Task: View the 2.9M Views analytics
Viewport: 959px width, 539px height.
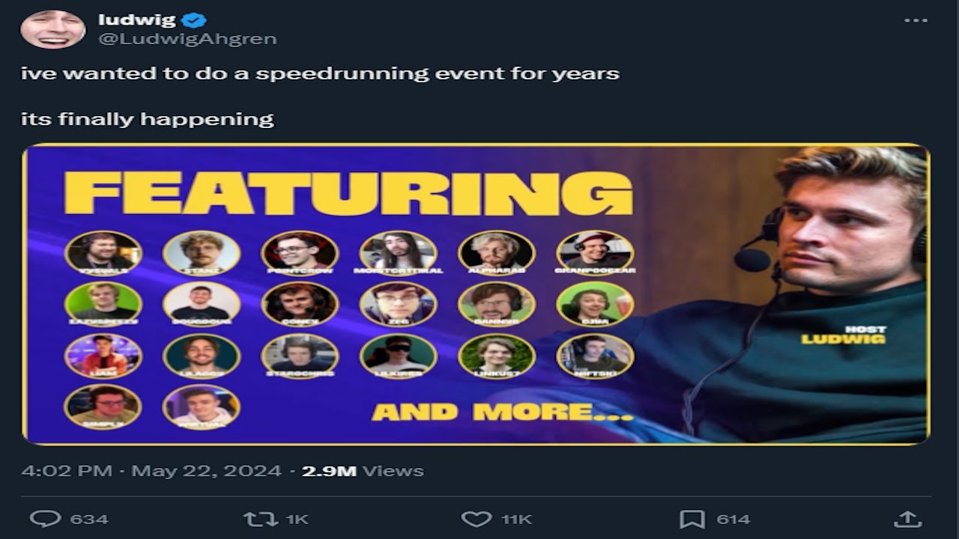Action: (363, 471)
